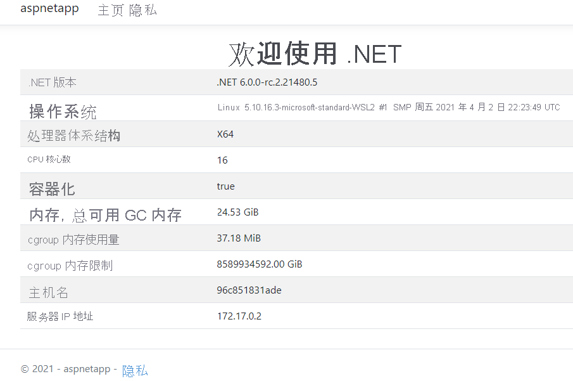Select the containerized value true

pyautogui.click(x=226, y=186)
